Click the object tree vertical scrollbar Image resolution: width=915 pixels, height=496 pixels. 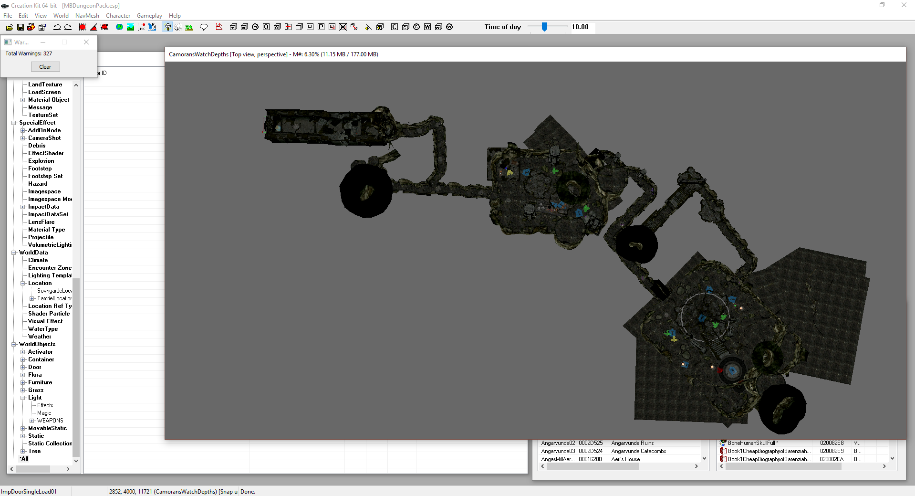76,368
